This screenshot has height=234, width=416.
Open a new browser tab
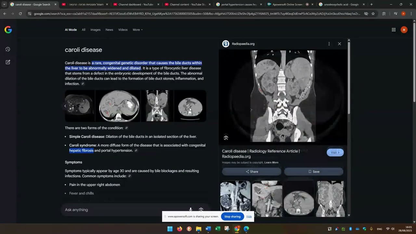(x=371, y=5)
